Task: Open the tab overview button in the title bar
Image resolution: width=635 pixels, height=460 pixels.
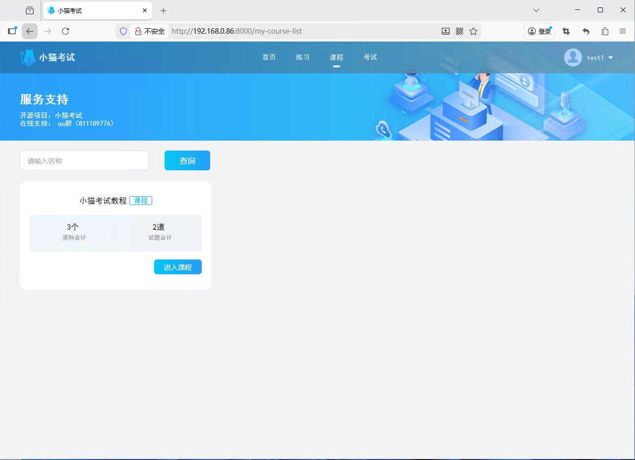Action: pyautogui.click(x=30, y=10)
